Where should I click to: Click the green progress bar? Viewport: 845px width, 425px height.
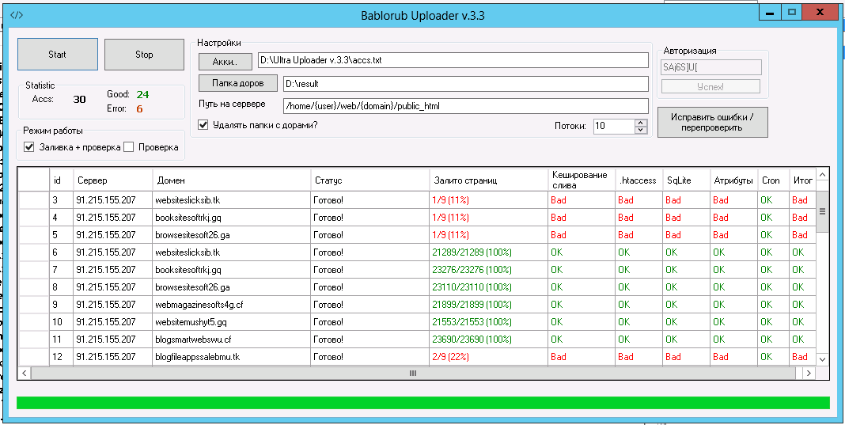pos(423,403)
